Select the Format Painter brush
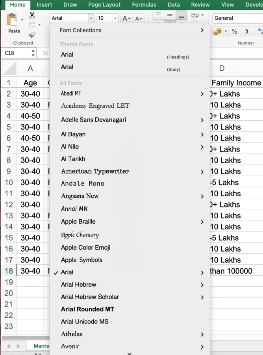 tap(32, 35)
